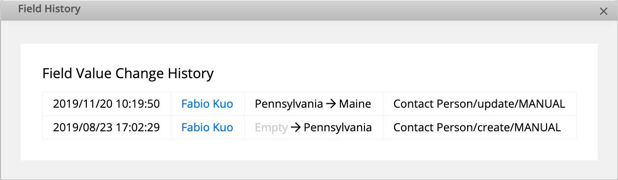The width and height of the screenshot is (618, 180).
Task: Select the 2019/08/23 17:02:29 timestamp cell
Action: (x=107, y=127)
